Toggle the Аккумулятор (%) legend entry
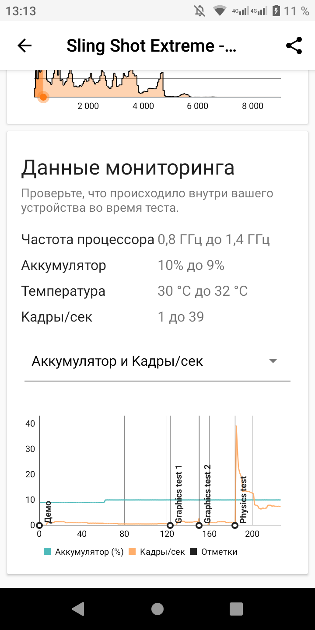 tap(84, 552)
